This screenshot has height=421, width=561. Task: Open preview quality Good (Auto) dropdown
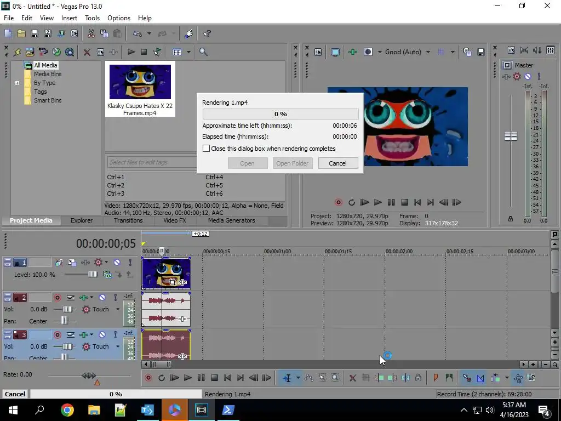pos(428,52)
